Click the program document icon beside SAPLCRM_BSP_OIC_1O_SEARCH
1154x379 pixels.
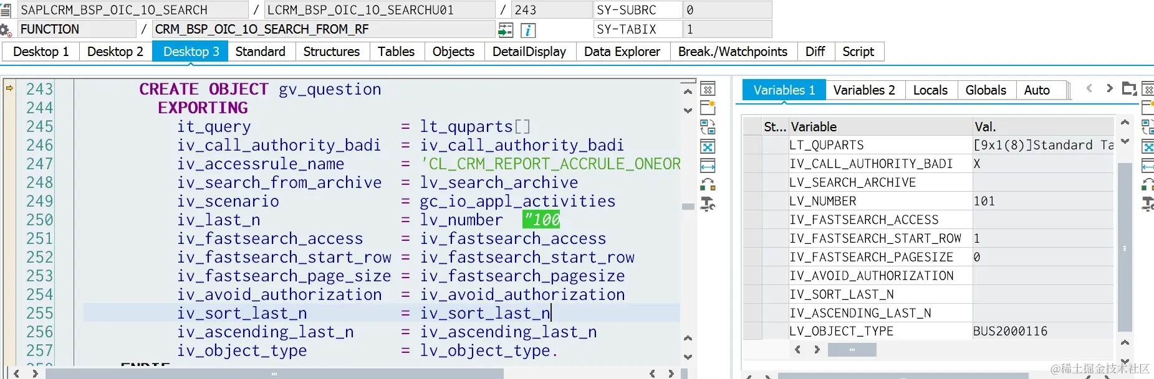point(6,10)
